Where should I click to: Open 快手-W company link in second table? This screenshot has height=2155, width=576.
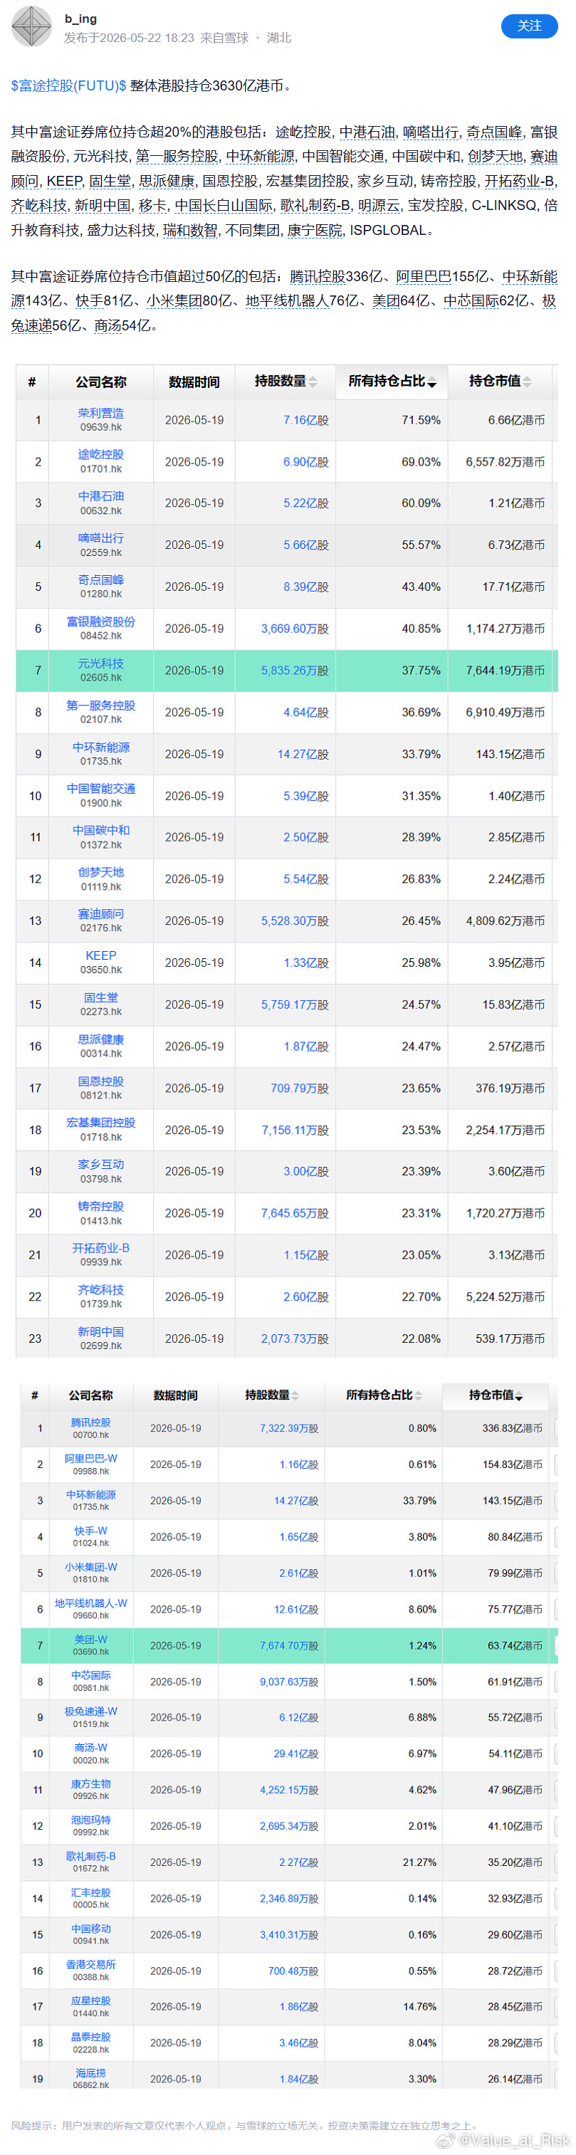(x=90, y=1531)
